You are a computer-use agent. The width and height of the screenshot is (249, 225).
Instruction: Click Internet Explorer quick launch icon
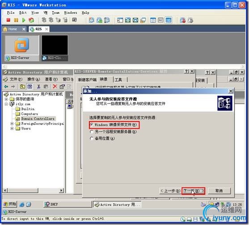[22, 204]
